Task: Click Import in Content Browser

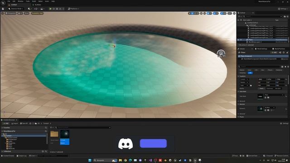Action: point(14,124)
